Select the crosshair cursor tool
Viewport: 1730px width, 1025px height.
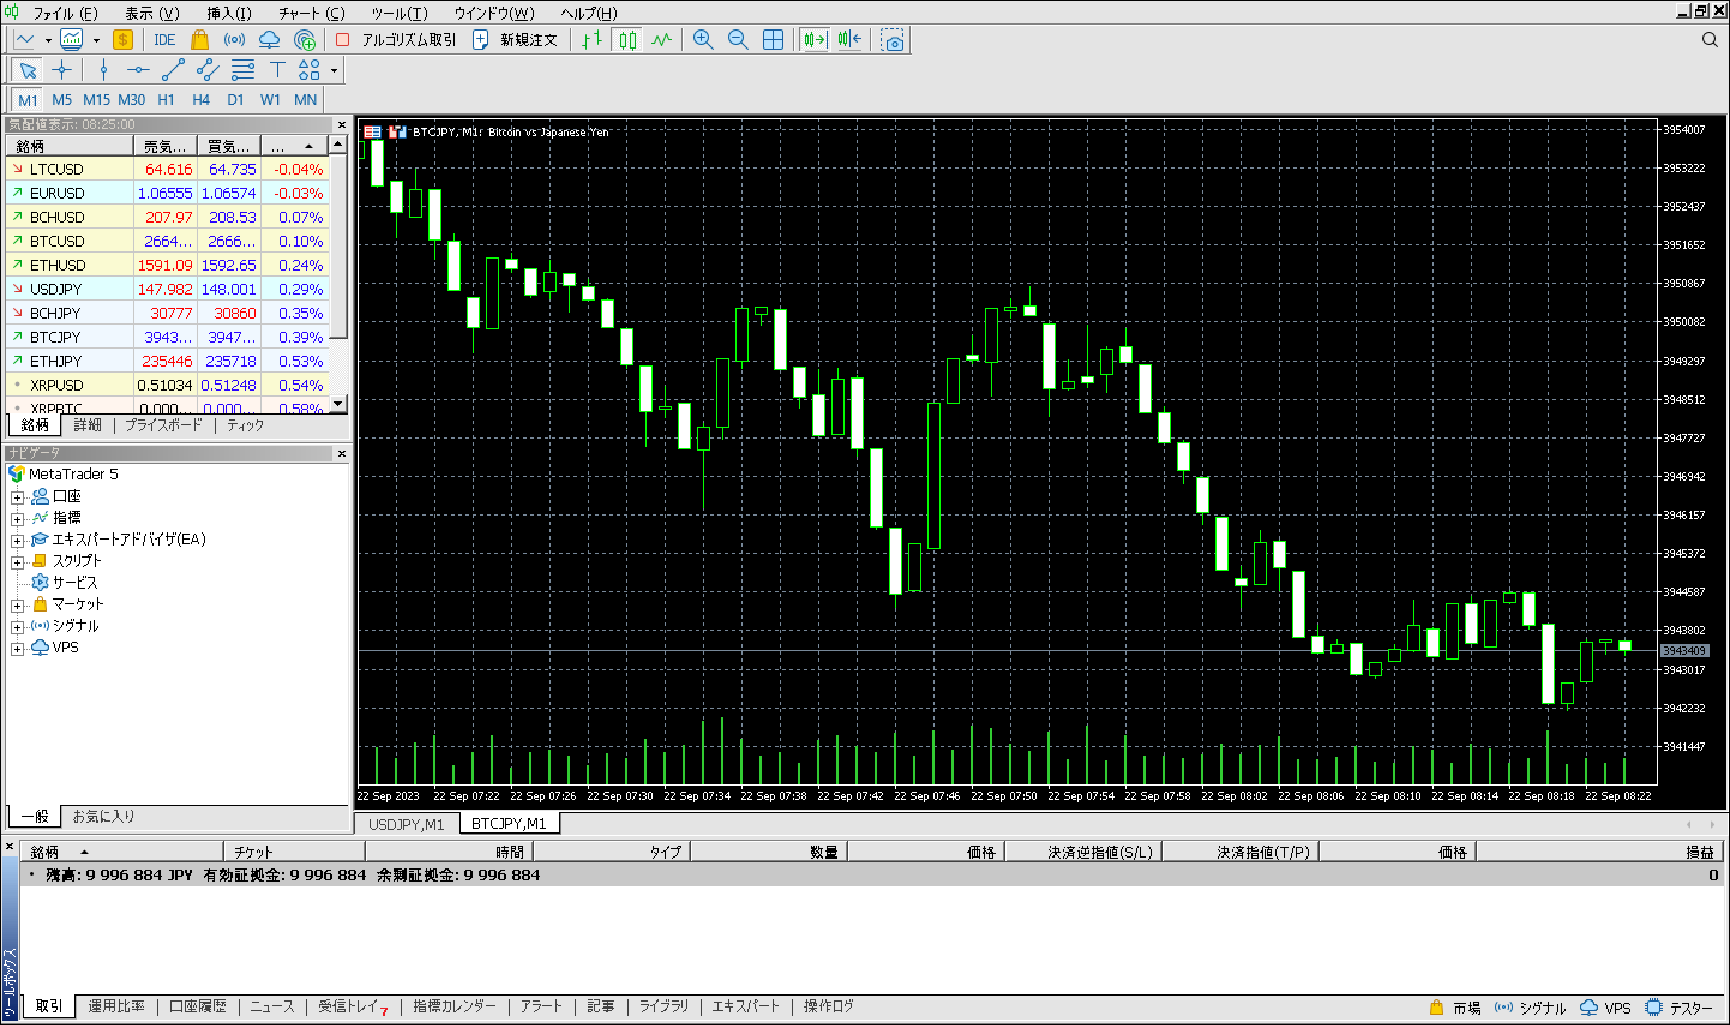[x=62, y=70]
